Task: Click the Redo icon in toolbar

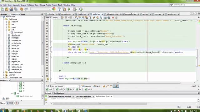Action: [26, 9]
